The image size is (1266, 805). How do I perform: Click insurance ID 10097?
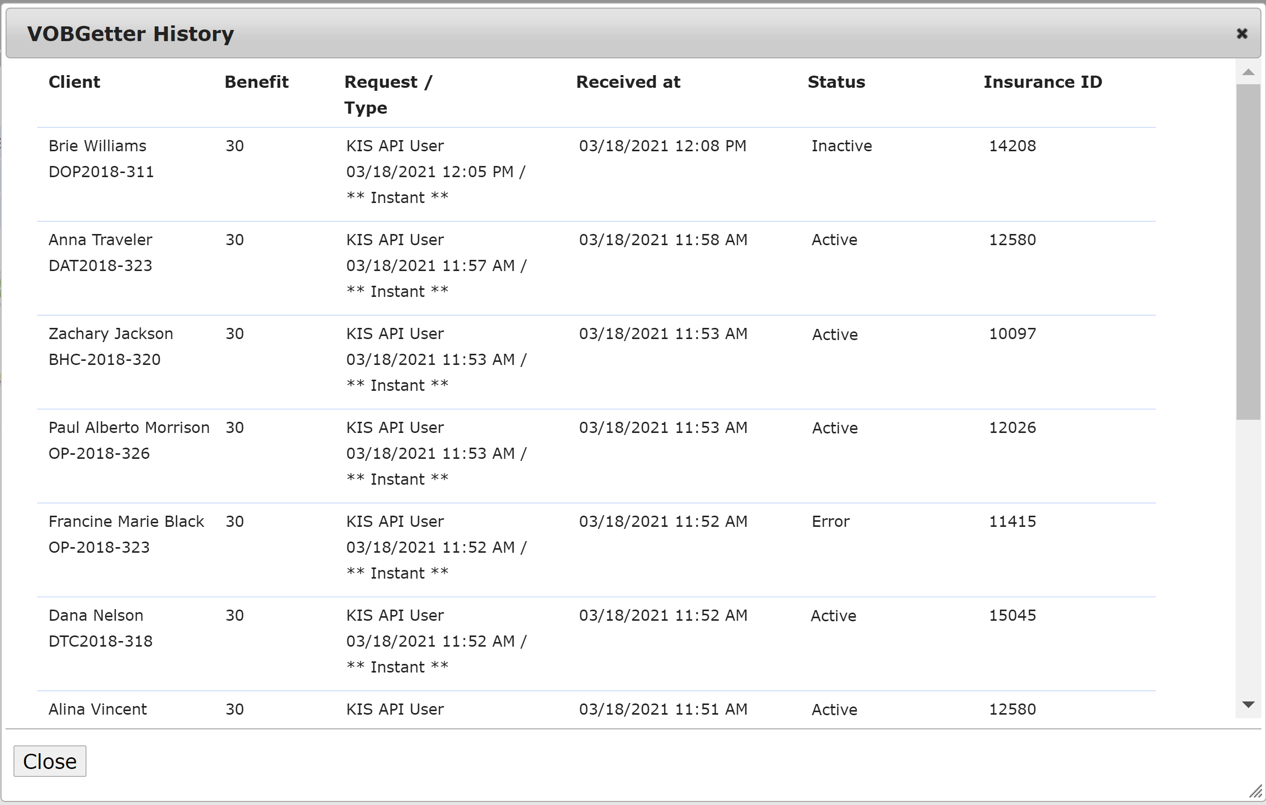click(x=1012, y=333)
